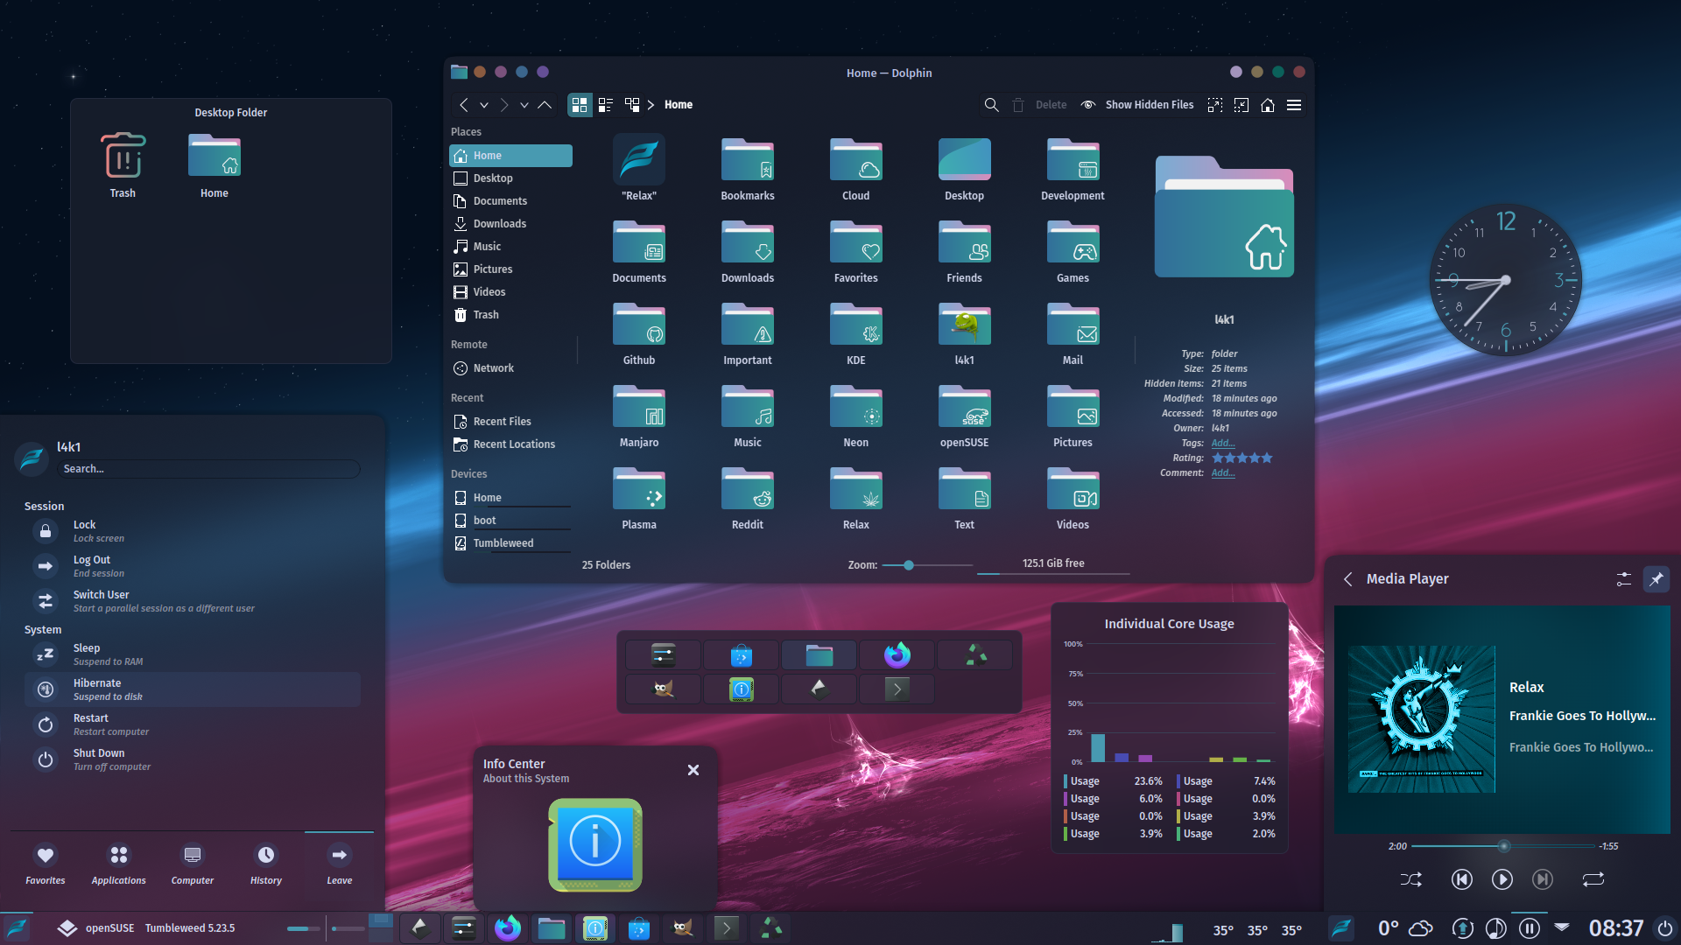Open Recent Files in sidebar
Viewport: 1681px width, 945px height.
pos(510,422)
